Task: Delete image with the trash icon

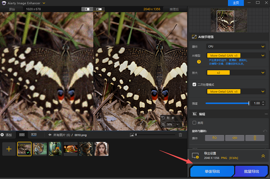Action: point(180,135)
